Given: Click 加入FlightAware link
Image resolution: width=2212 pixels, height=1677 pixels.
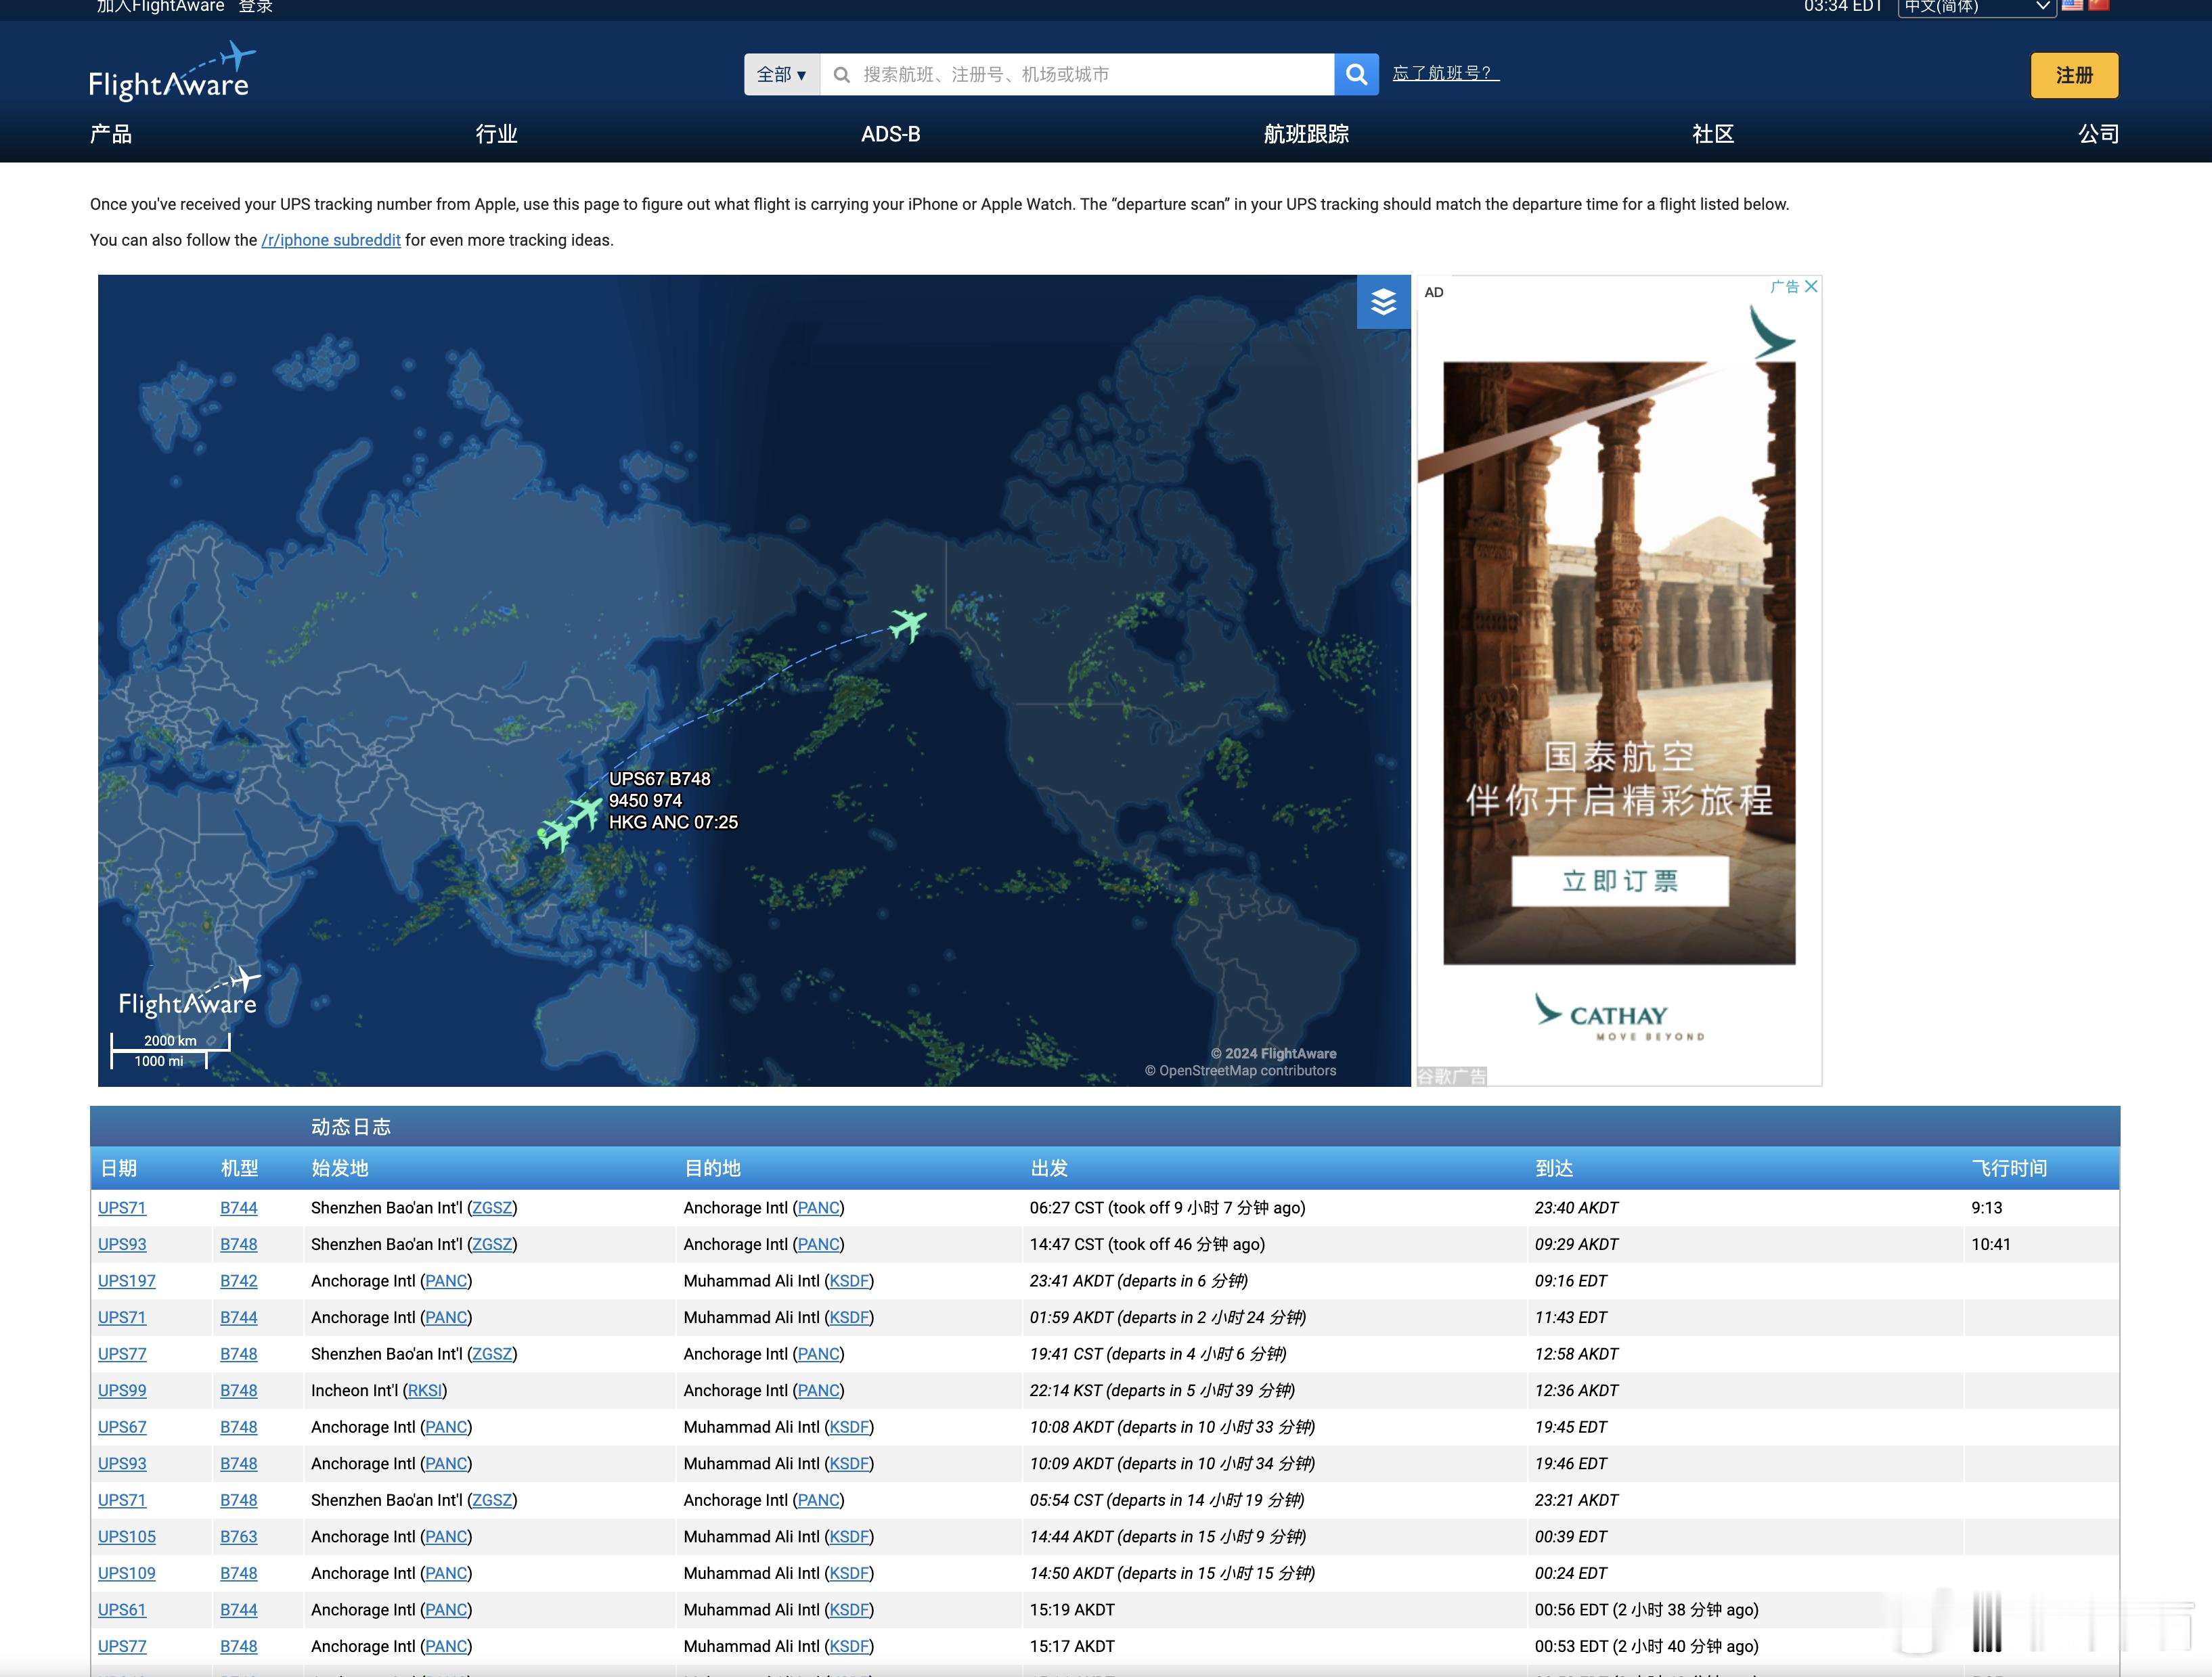Looking at the screenshot, I should click(160, 6).
